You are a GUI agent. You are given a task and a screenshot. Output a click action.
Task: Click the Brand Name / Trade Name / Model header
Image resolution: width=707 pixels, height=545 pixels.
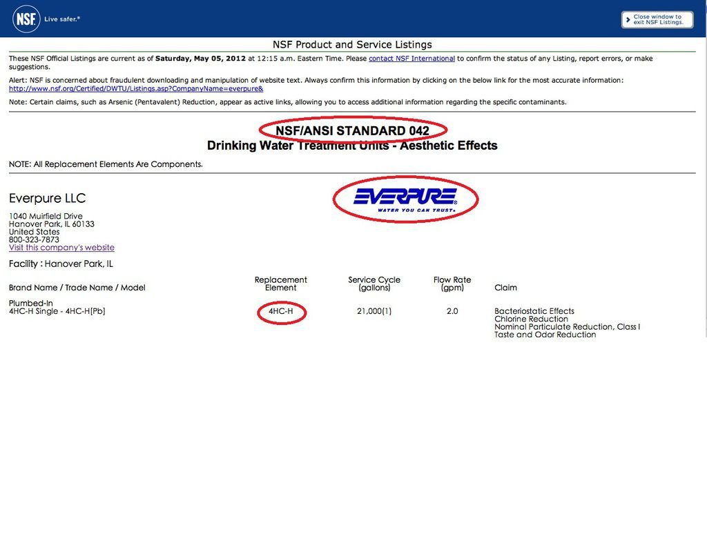(77, 288)
